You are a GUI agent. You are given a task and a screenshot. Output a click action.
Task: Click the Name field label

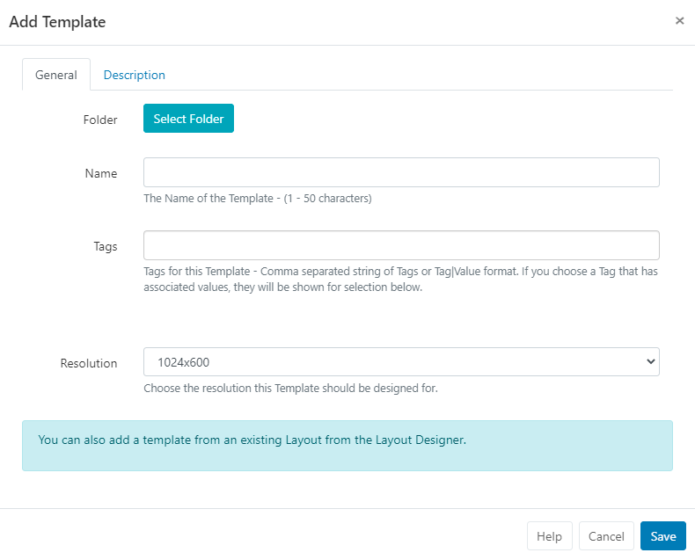point(101,173)
